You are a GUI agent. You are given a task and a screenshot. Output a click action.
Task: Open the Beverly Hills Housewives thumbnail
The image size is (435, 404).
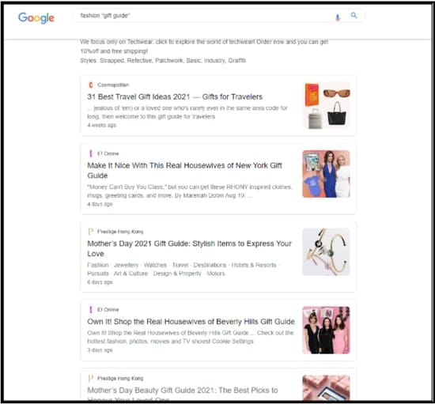pos(326,330)
